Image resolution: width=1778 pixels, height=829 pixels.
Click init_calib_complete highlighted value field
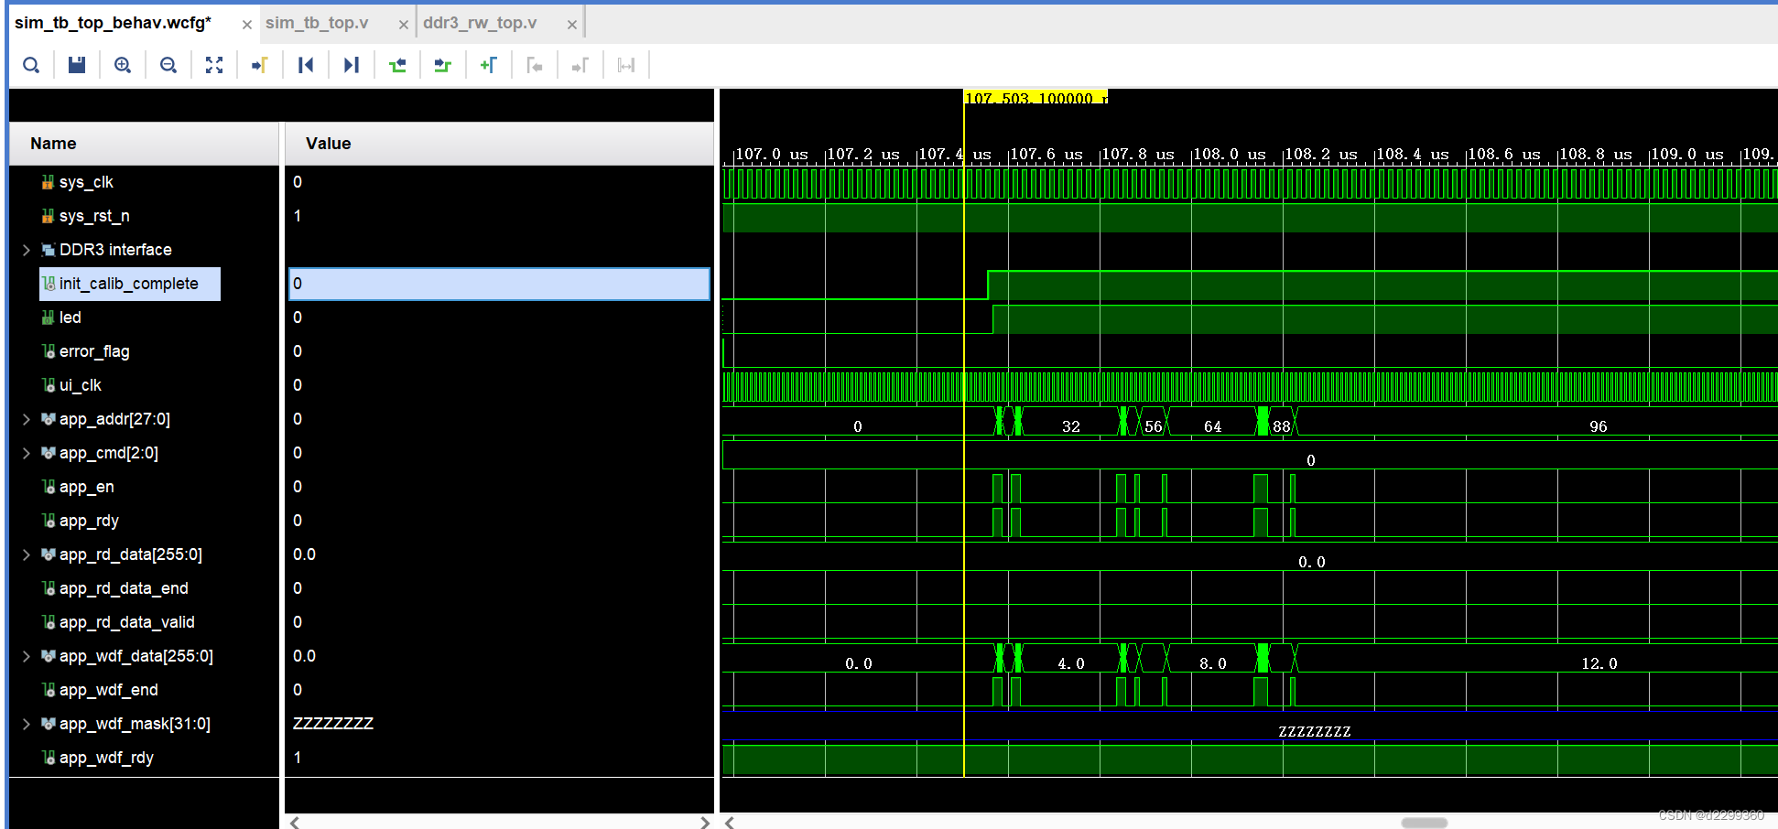point(499,284)
